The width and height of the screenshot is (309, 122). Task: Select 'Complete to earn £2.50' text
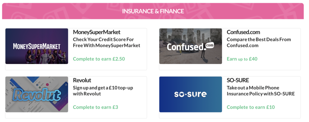coord(99,59)
